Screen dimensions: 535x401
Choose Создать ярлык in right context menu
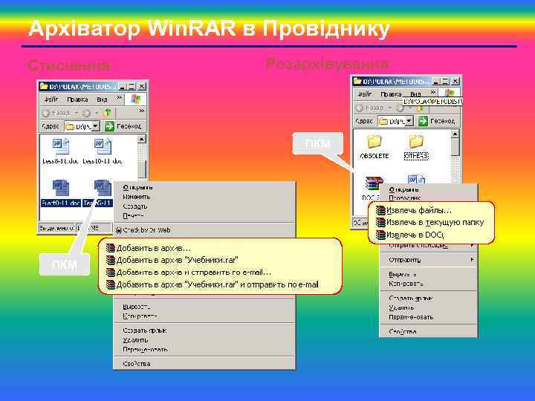(428, 299)
